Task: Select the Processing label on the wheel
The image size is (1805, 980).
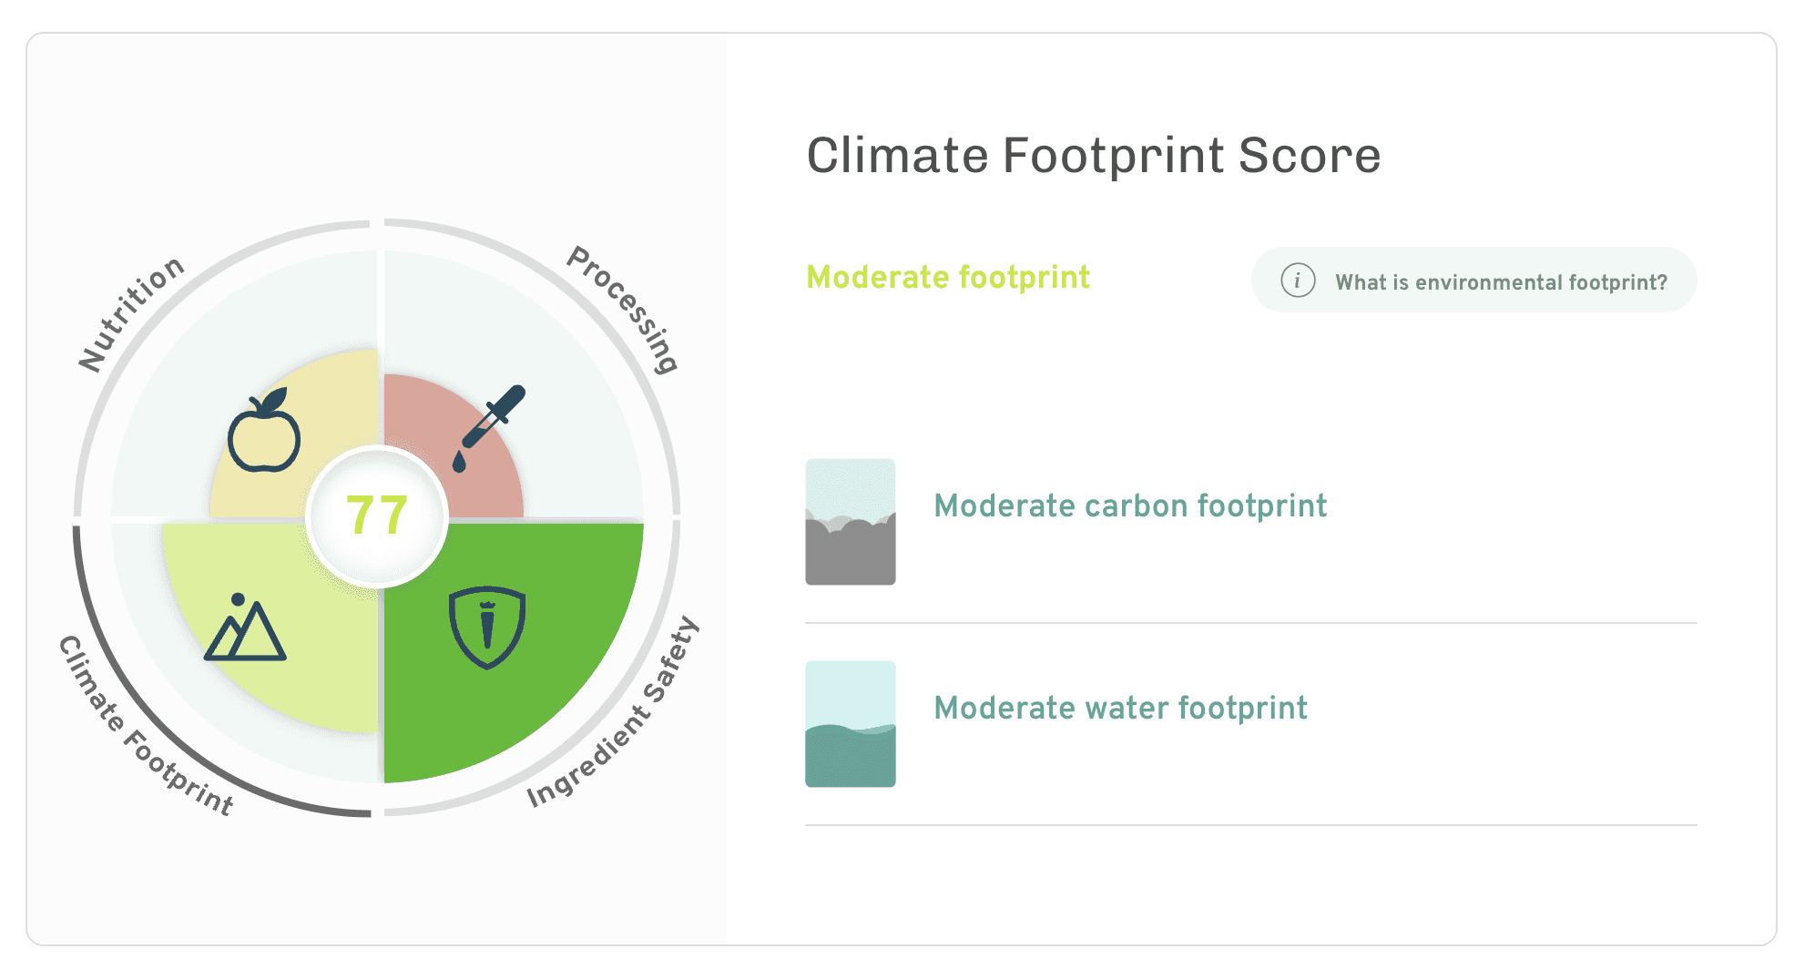Action: coord(624,308)
